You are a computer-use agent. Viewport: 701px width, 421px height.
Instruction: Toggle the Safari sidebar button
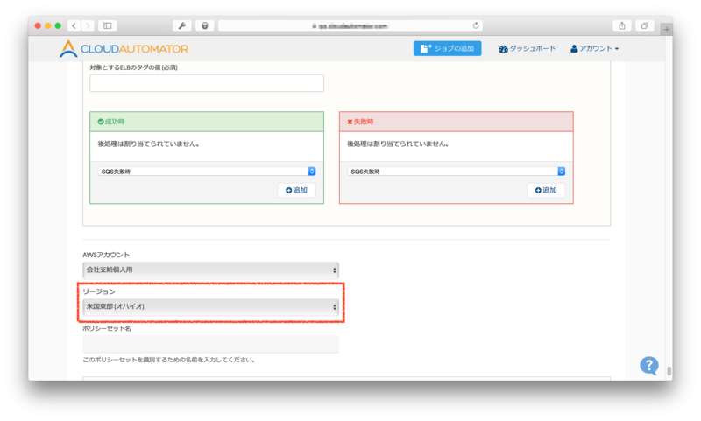pyautogui.click(x=107, y=25)
